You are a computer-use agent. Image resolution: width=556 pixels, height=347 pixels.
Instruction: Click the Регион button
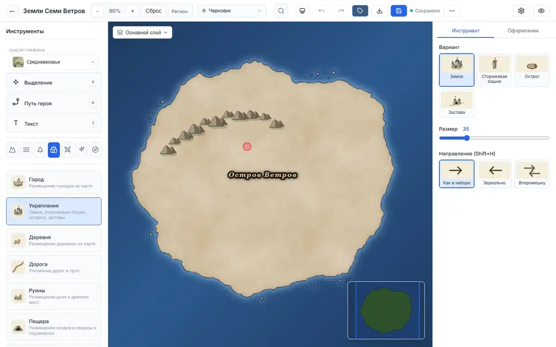point(180,11)
